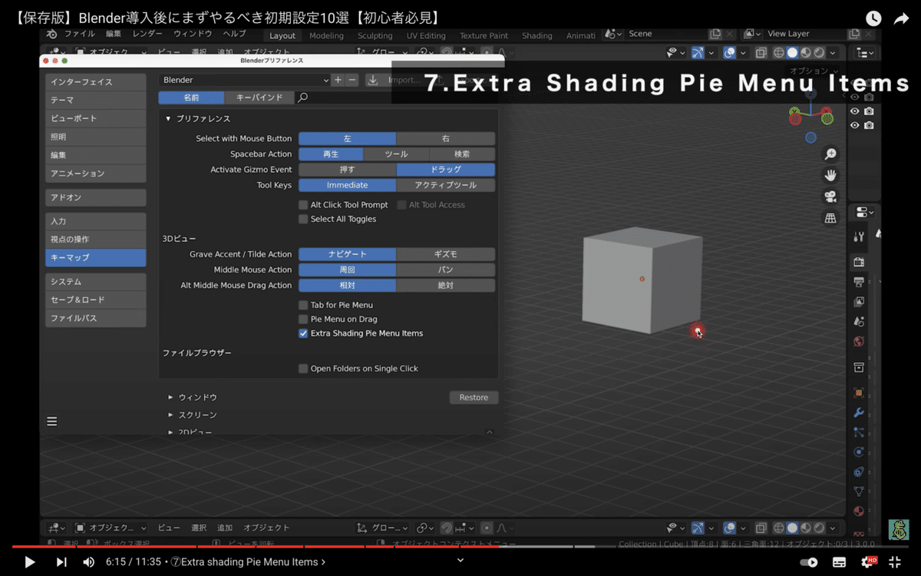Click the red video progress bar
921x576 pixels.
(x=254, y=547)
